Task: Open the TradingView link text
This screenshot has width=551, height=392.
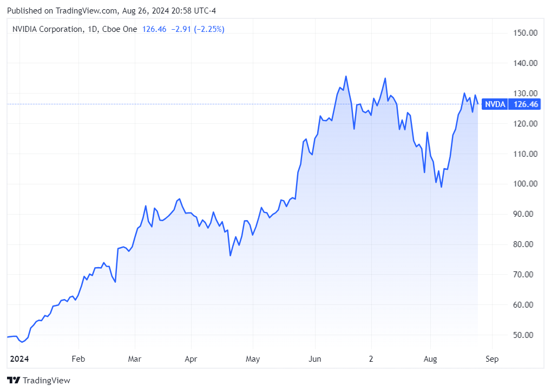Action: coord(47,381)
